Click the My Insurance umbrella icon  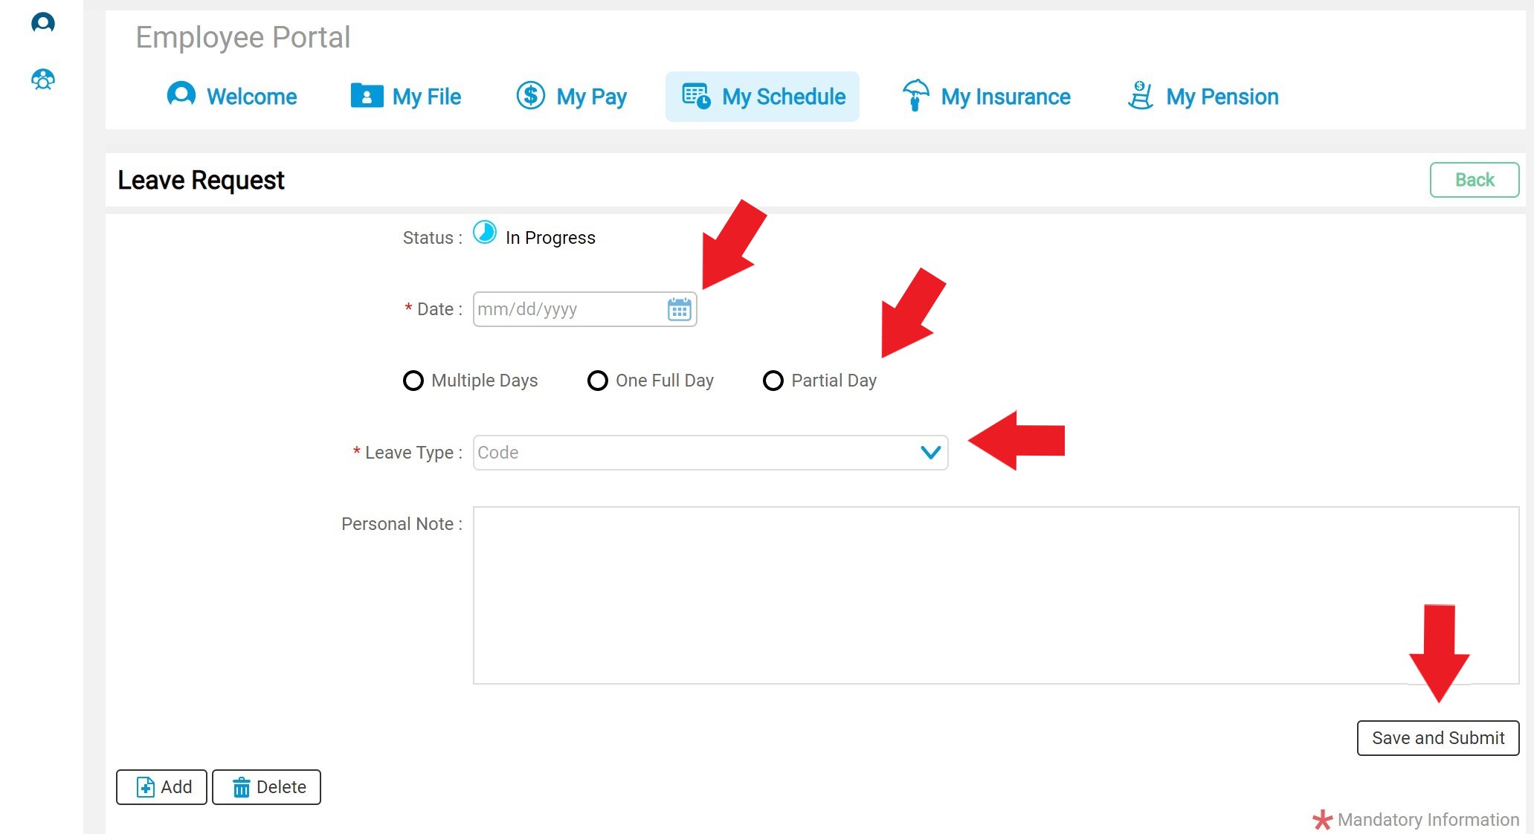915,95
